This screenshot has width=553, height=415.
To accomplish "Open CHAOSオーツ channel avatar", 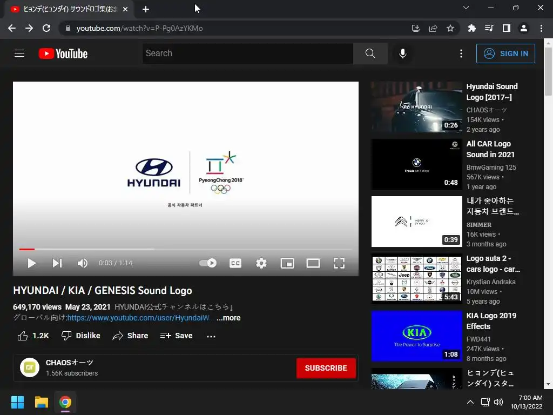I will (30, 367).
